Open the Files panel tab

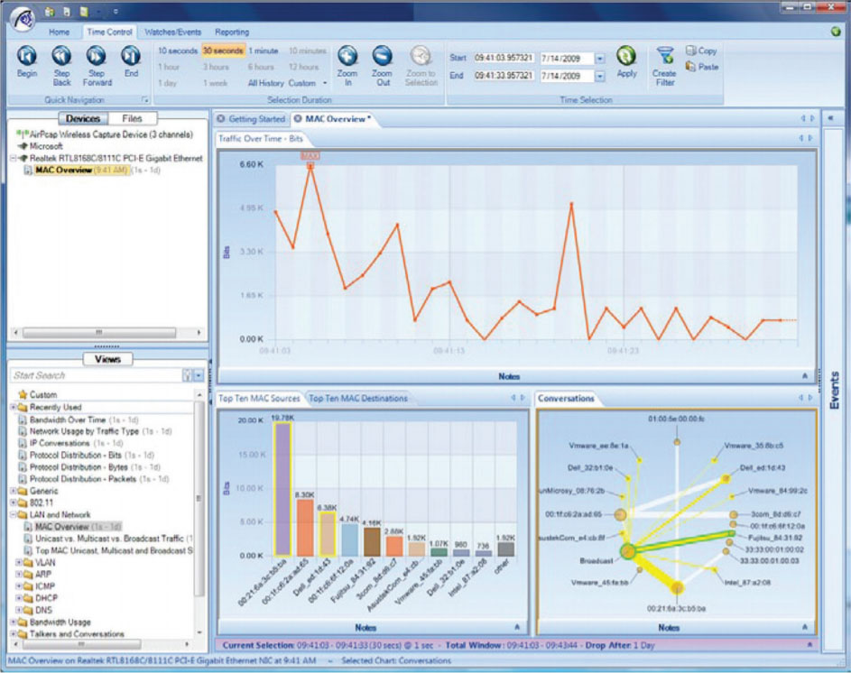click(x=132, y=118)
